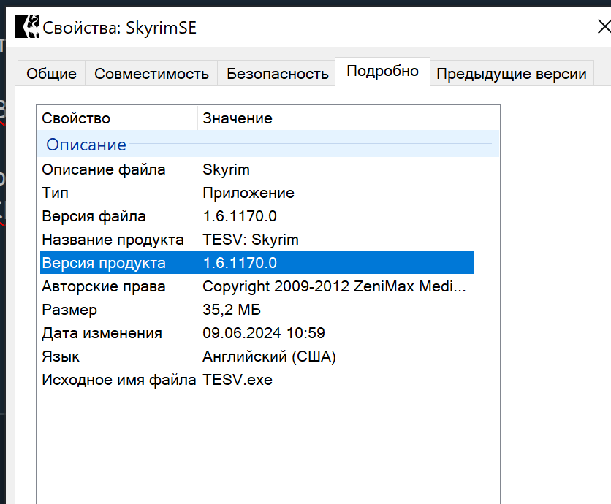Viewport: 611px width, 504px height.
Task: Select the Тип property label
Action: (x=55, y=193)
